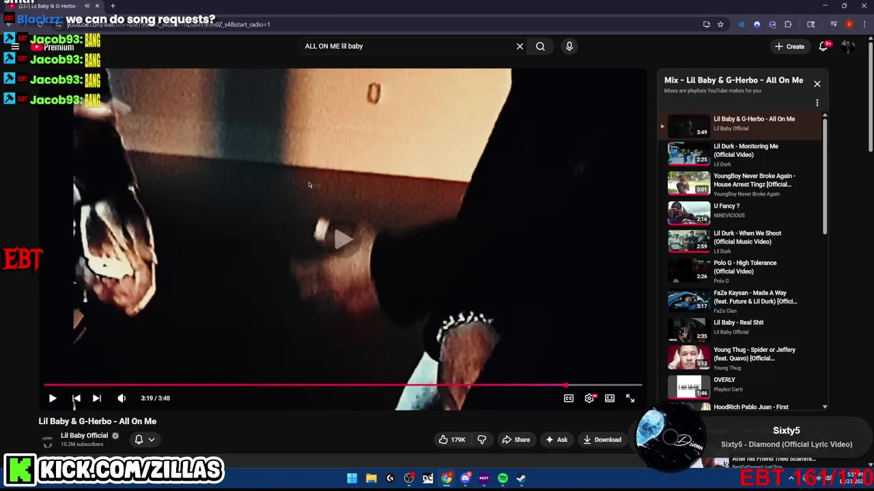Viewport: 874px width, 491px height.
Task: Bookmark this page with the star icon
Action: (720, 25)
